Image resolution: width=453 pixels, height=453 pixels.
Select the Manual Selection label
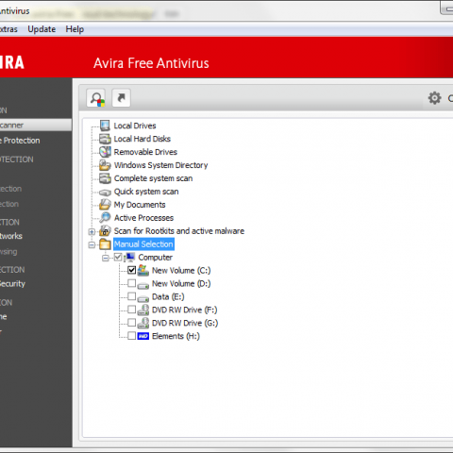click(x=143, y=244)
